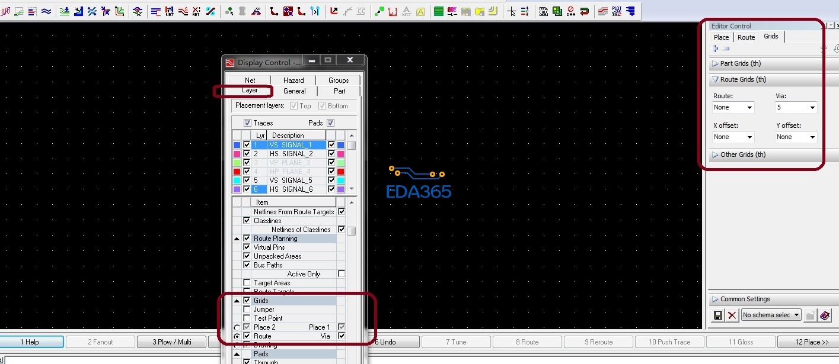Enable the Target Areas checkbox
The width and height of the screenshot is (839, 364).
coord(247,283)
